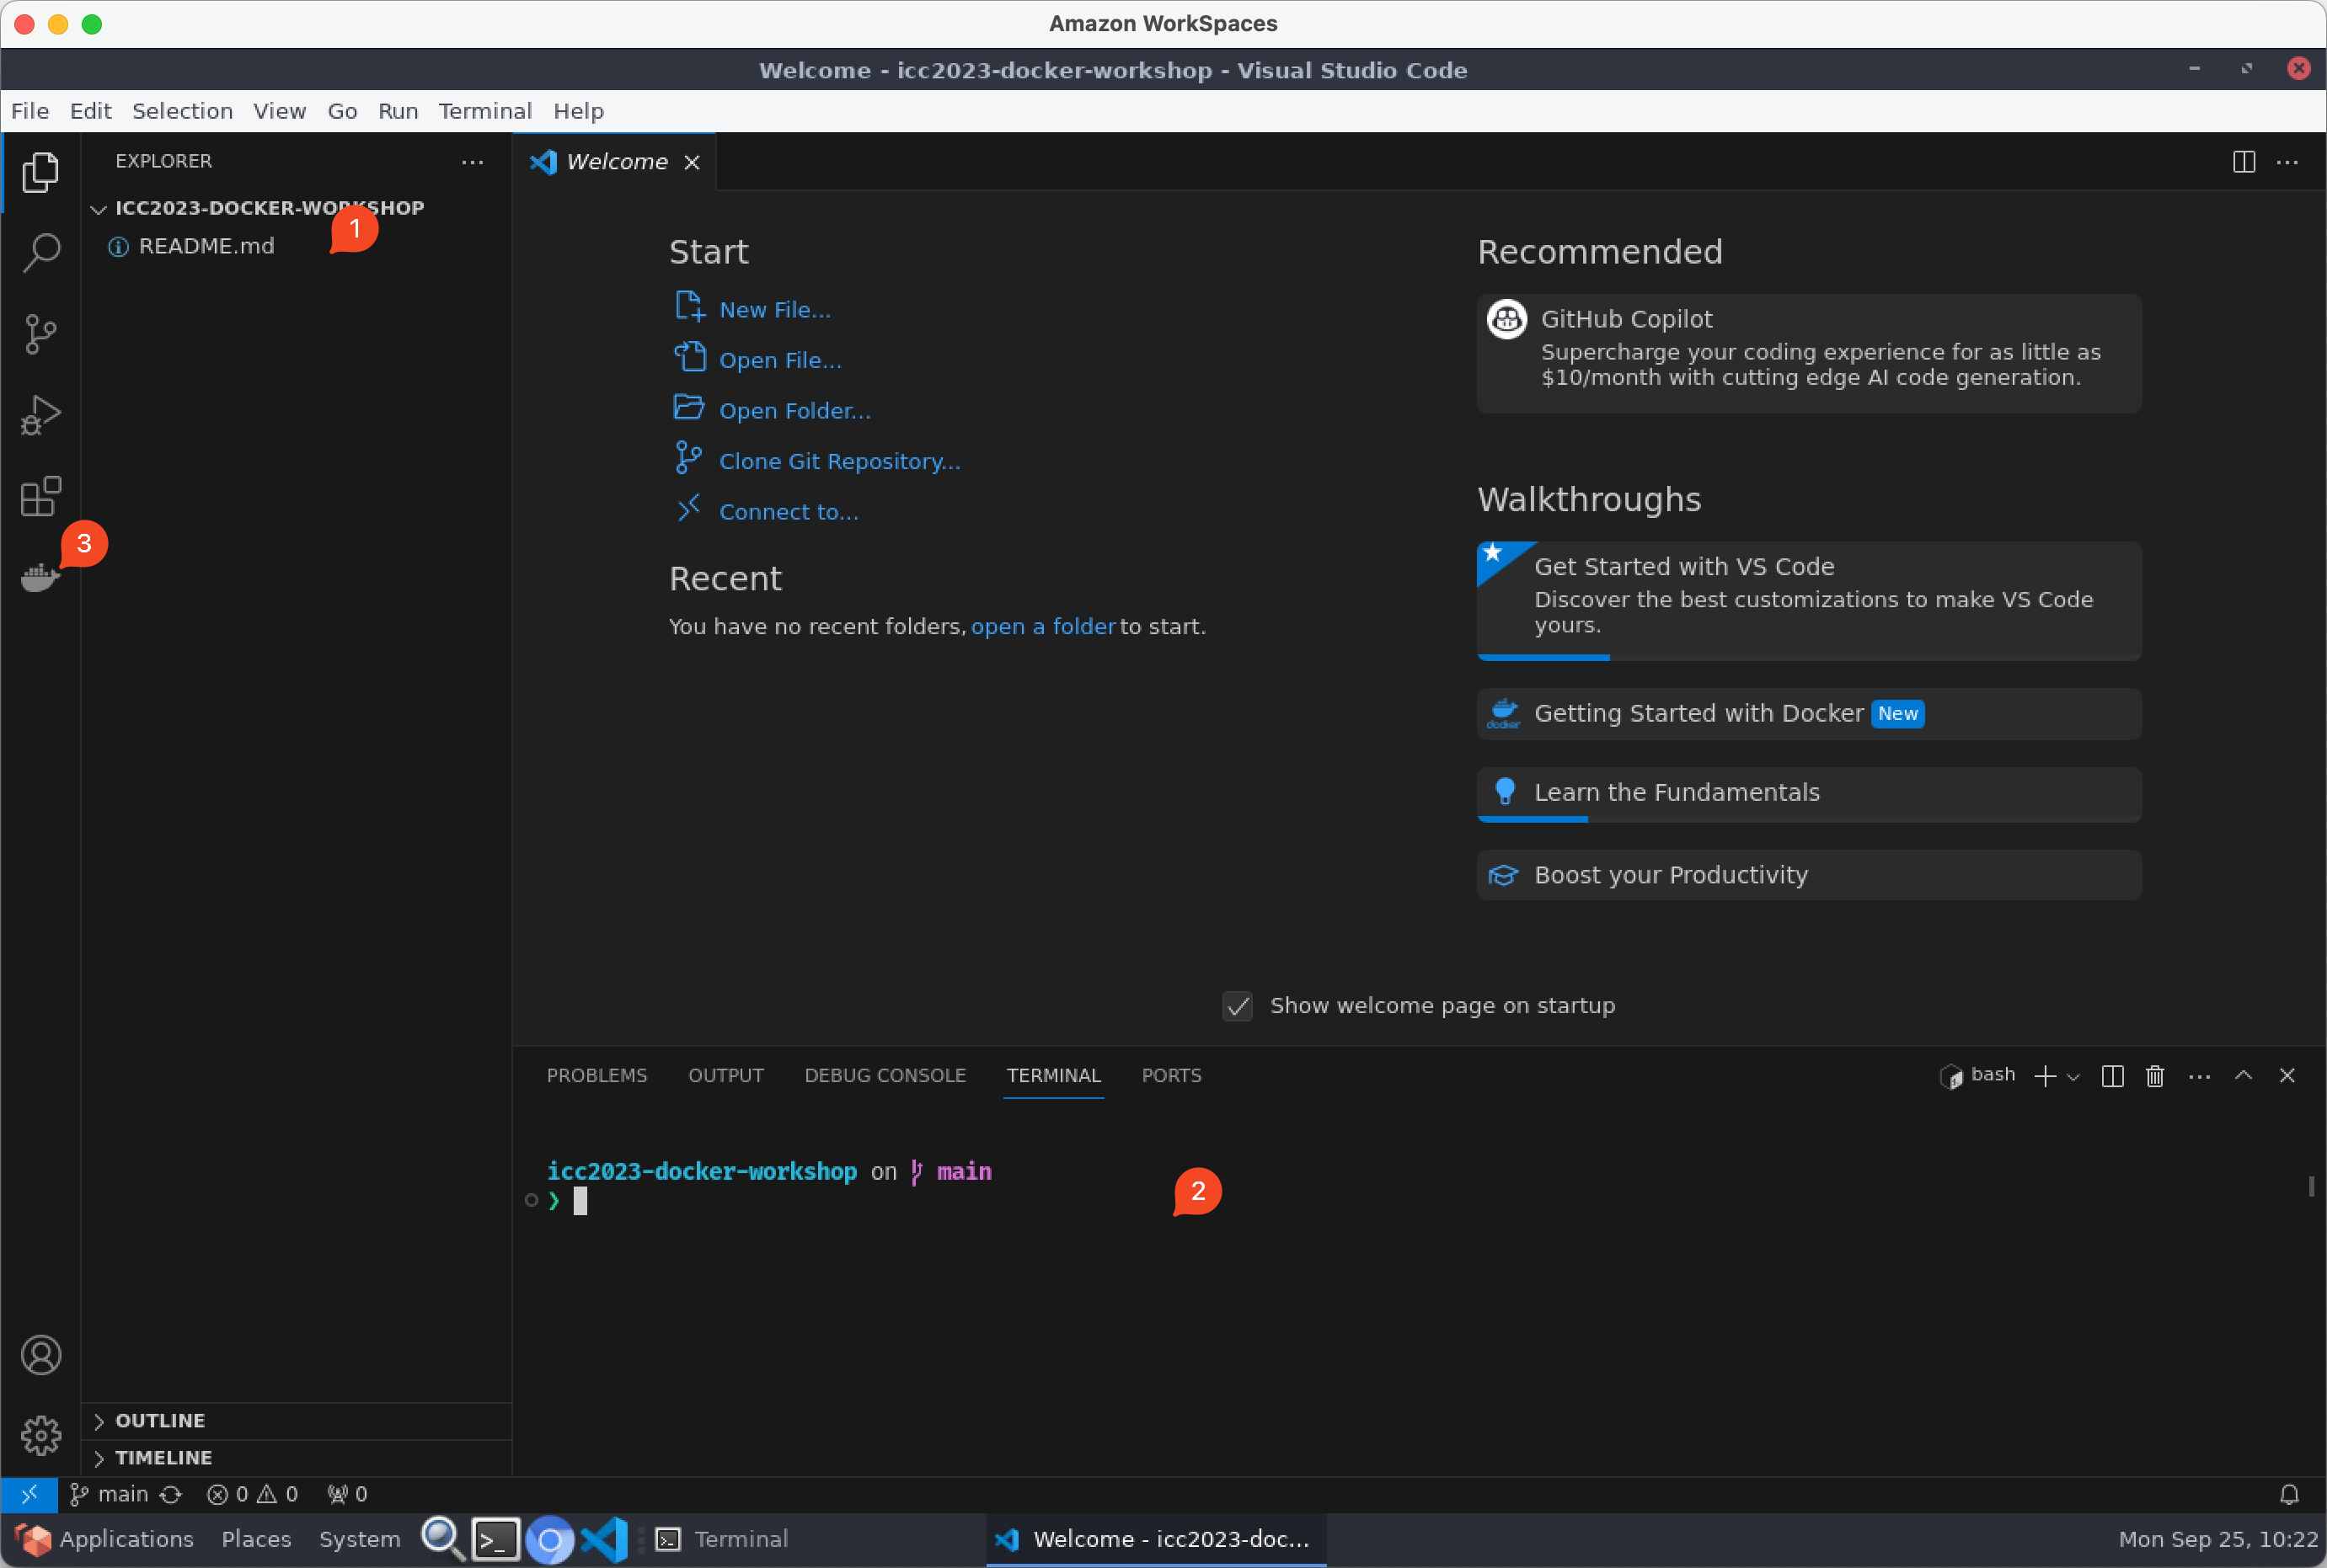Open the Run and Debug view

pyautogui.click(x=40, y=415)
